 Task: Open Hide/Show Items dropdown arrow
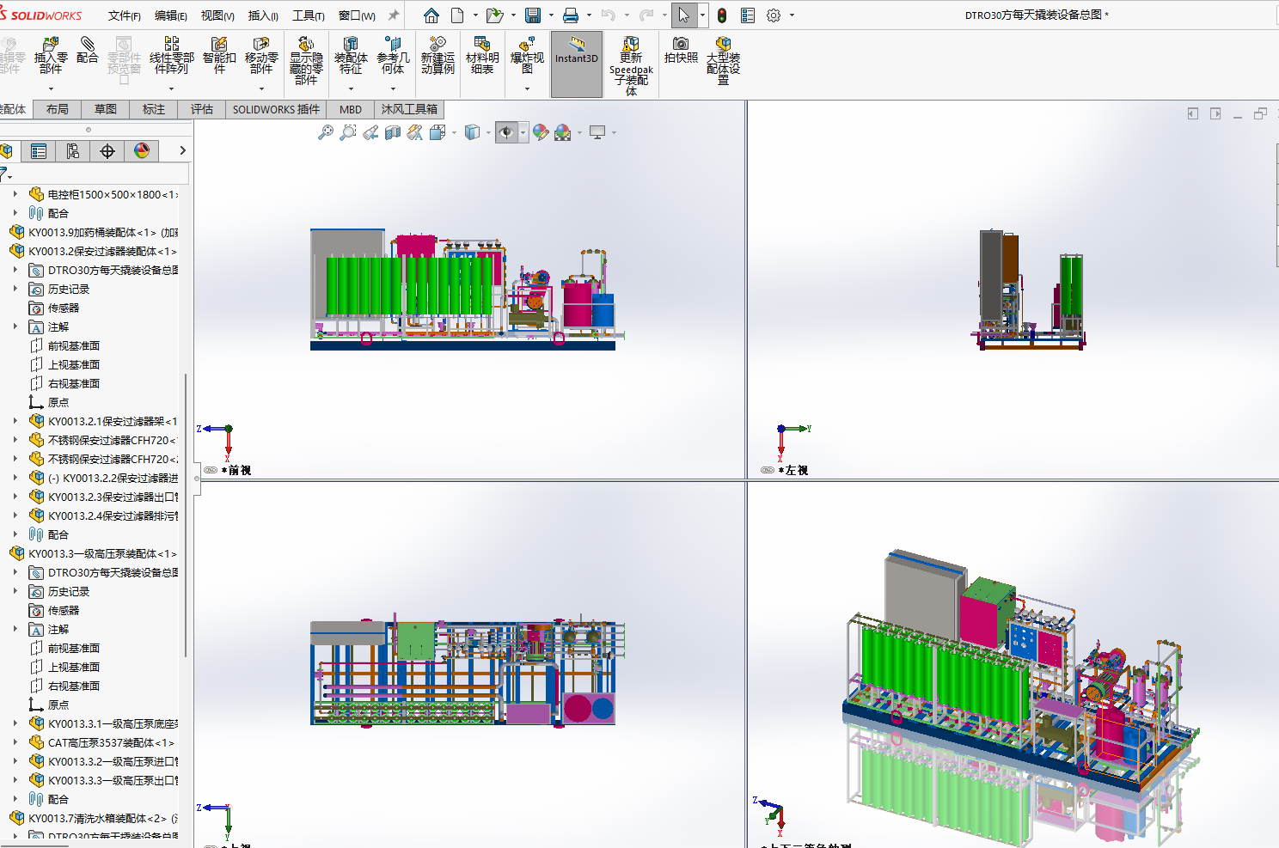523,132
